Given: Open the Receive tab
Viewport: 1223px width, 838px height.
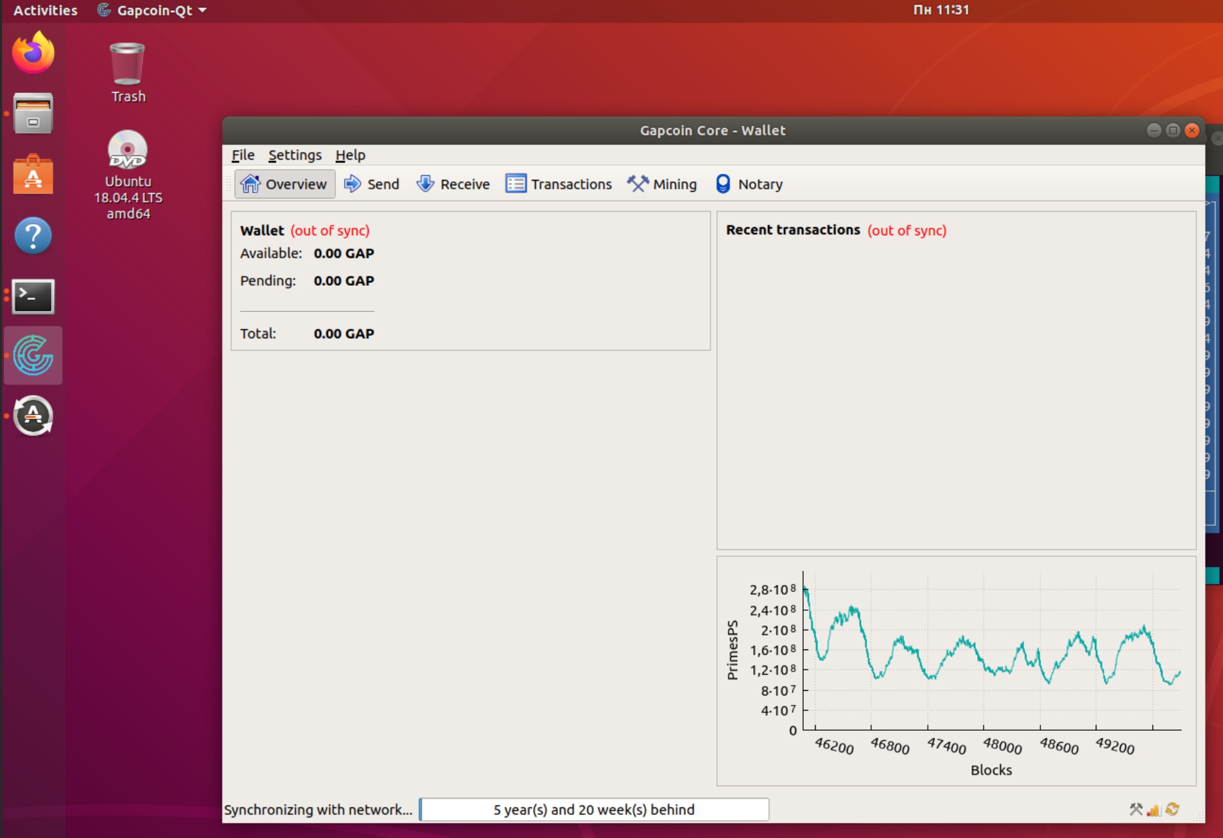Looking at the screenshot, I should pos(453,184).
